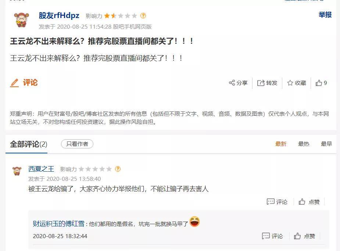Open 股友rfHdpz user profile
This screenshot has width=340, height=251.
tap(59, 15)
